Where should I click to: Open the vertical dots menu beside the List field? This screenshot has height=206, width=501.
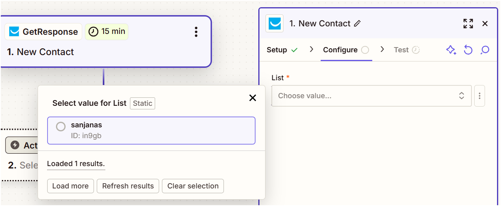pyautogui.click(x=479, y=96)
